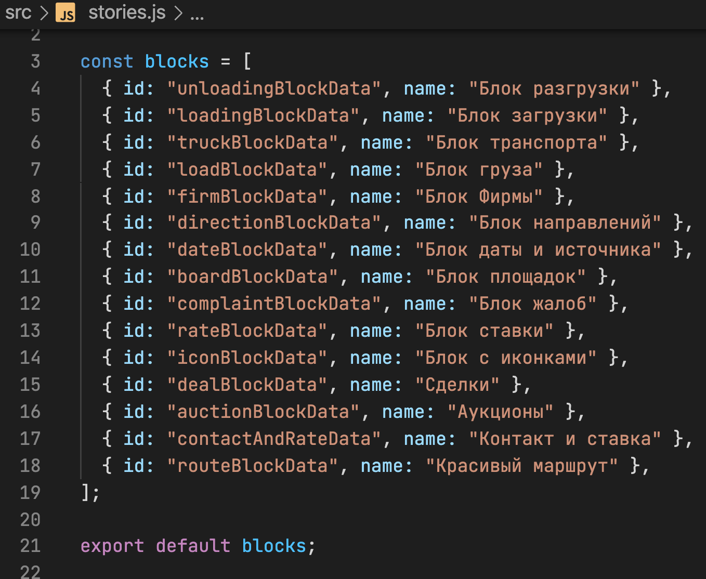The width and height of the screenshot is (706, 579).
Task: Click the chevron after src breadcrumb
Action: click(x=44, y=13)
